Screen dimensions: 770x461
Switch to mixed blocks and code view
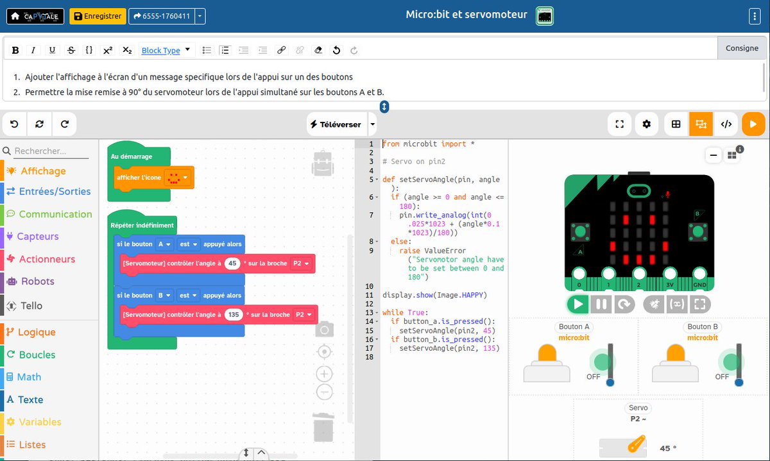[x=701, y=124]
